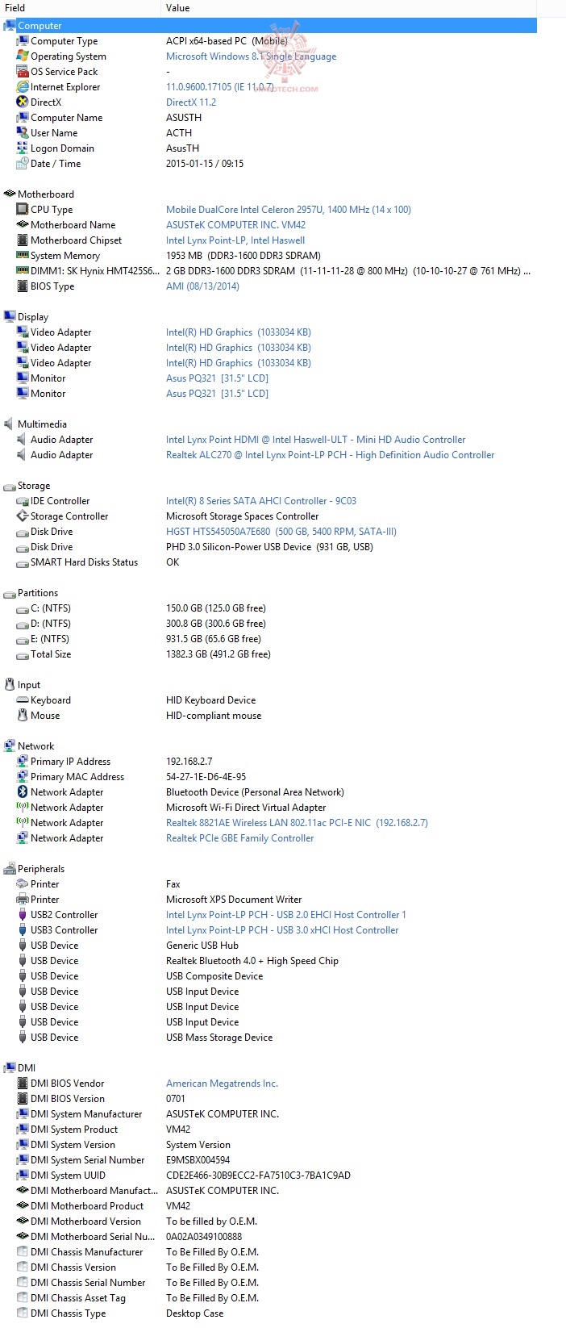Open ASUSTeK COMPUTER INC. VM42 motherboard link
Image resolution: width=566 pixels, height=1328 pixels.
235,225
